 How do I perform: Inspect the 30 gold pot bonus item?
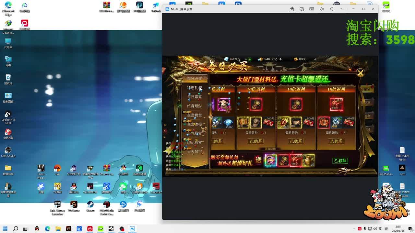click(x=308, y=161)
